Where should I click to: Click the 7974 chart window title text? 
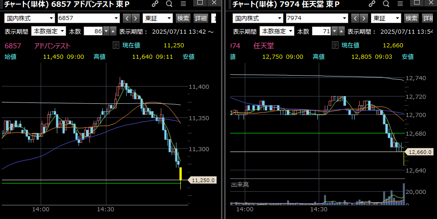tap(286, 4)
